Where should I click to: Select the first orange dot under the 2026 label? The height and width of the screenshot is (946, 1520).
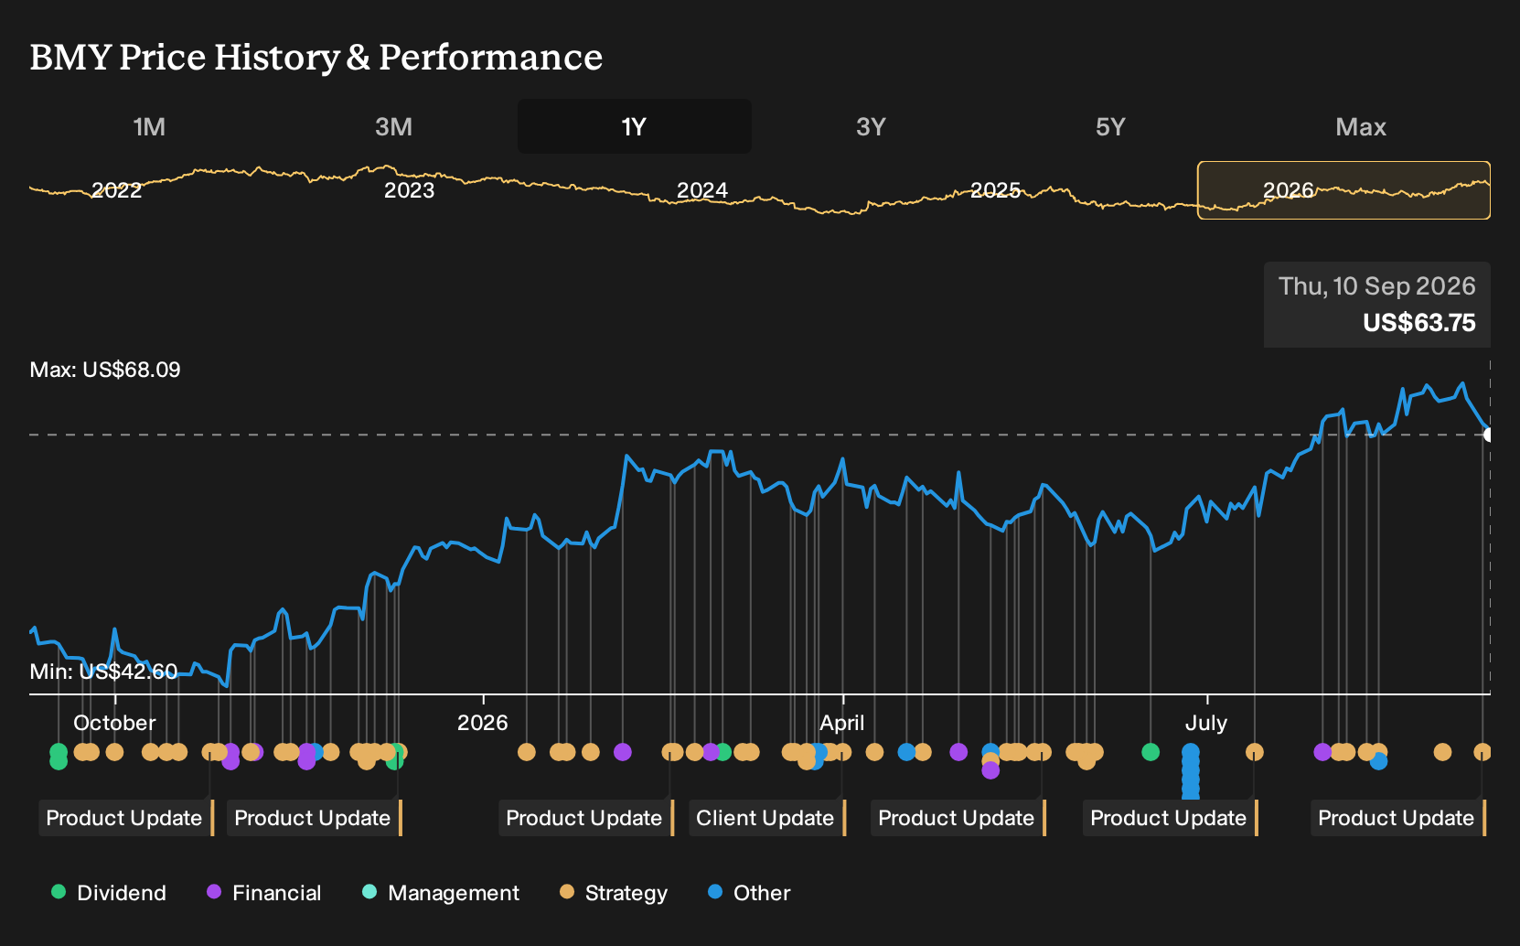click(527, 752)
